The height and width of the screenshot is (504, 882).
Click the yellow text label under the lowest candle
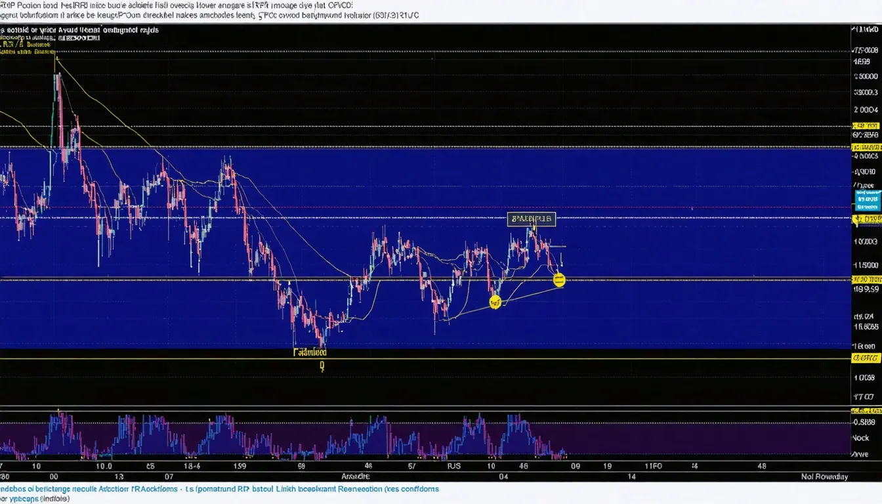point(310,352)
